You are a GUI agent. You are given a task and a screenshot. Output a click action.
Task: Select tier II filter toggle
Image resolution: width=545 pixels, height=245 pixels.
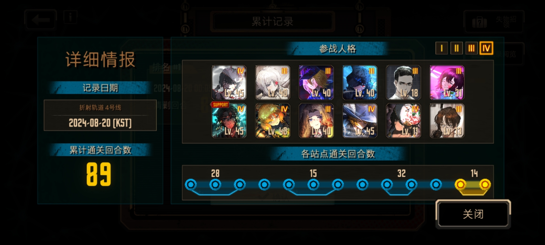click(x=456, y=48)
